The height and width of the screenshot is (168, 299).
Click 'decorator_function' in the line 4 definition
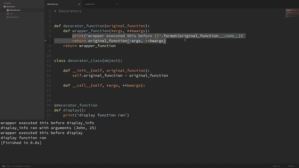84,26
